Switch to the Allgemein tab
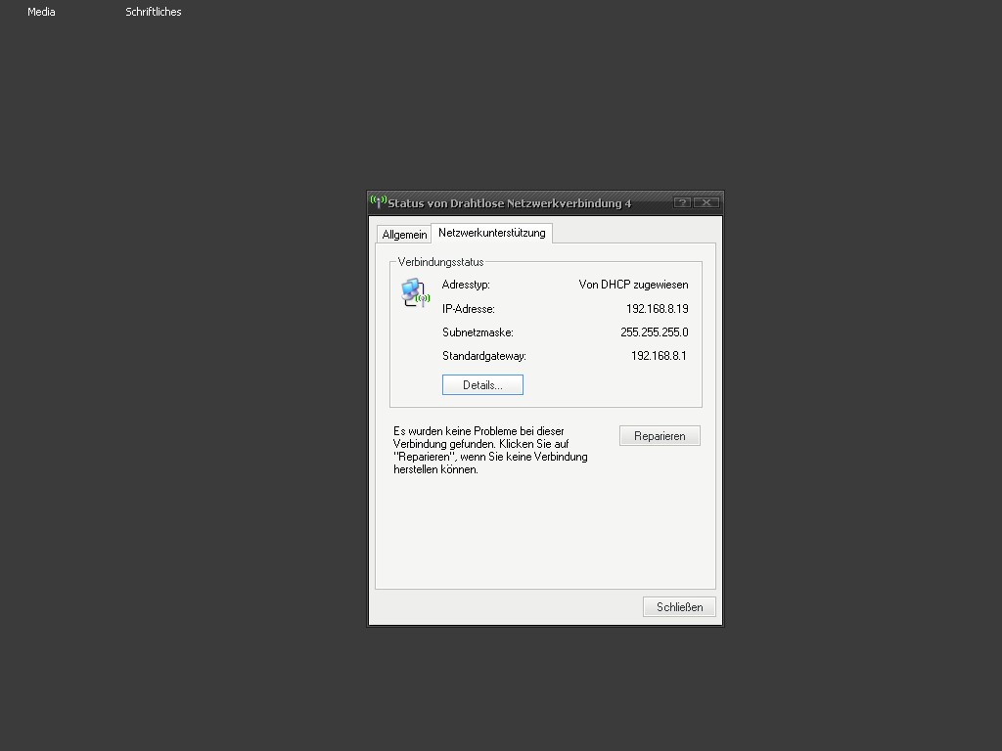The width and height of the screenshot is (1002, 751). pyautogui.click(x=404, y=235)
